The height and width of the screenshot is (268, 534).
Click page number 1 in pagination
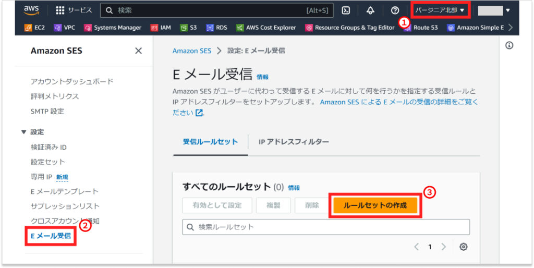(430, 247)
